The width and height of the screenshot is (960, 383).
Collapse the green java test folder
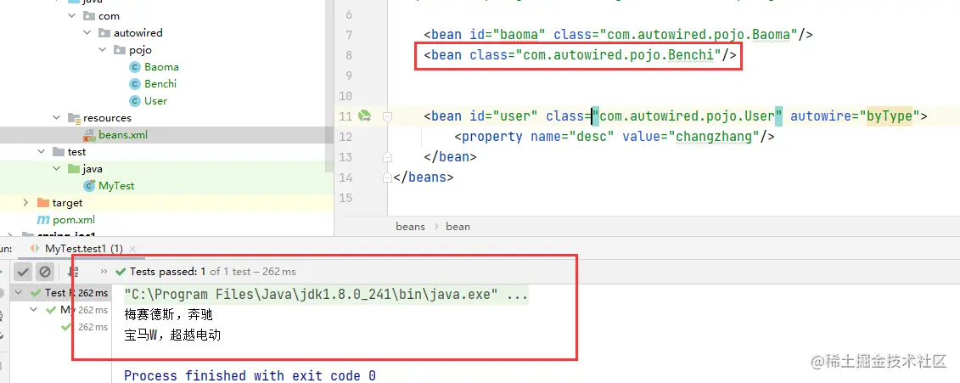pos(57,168)
